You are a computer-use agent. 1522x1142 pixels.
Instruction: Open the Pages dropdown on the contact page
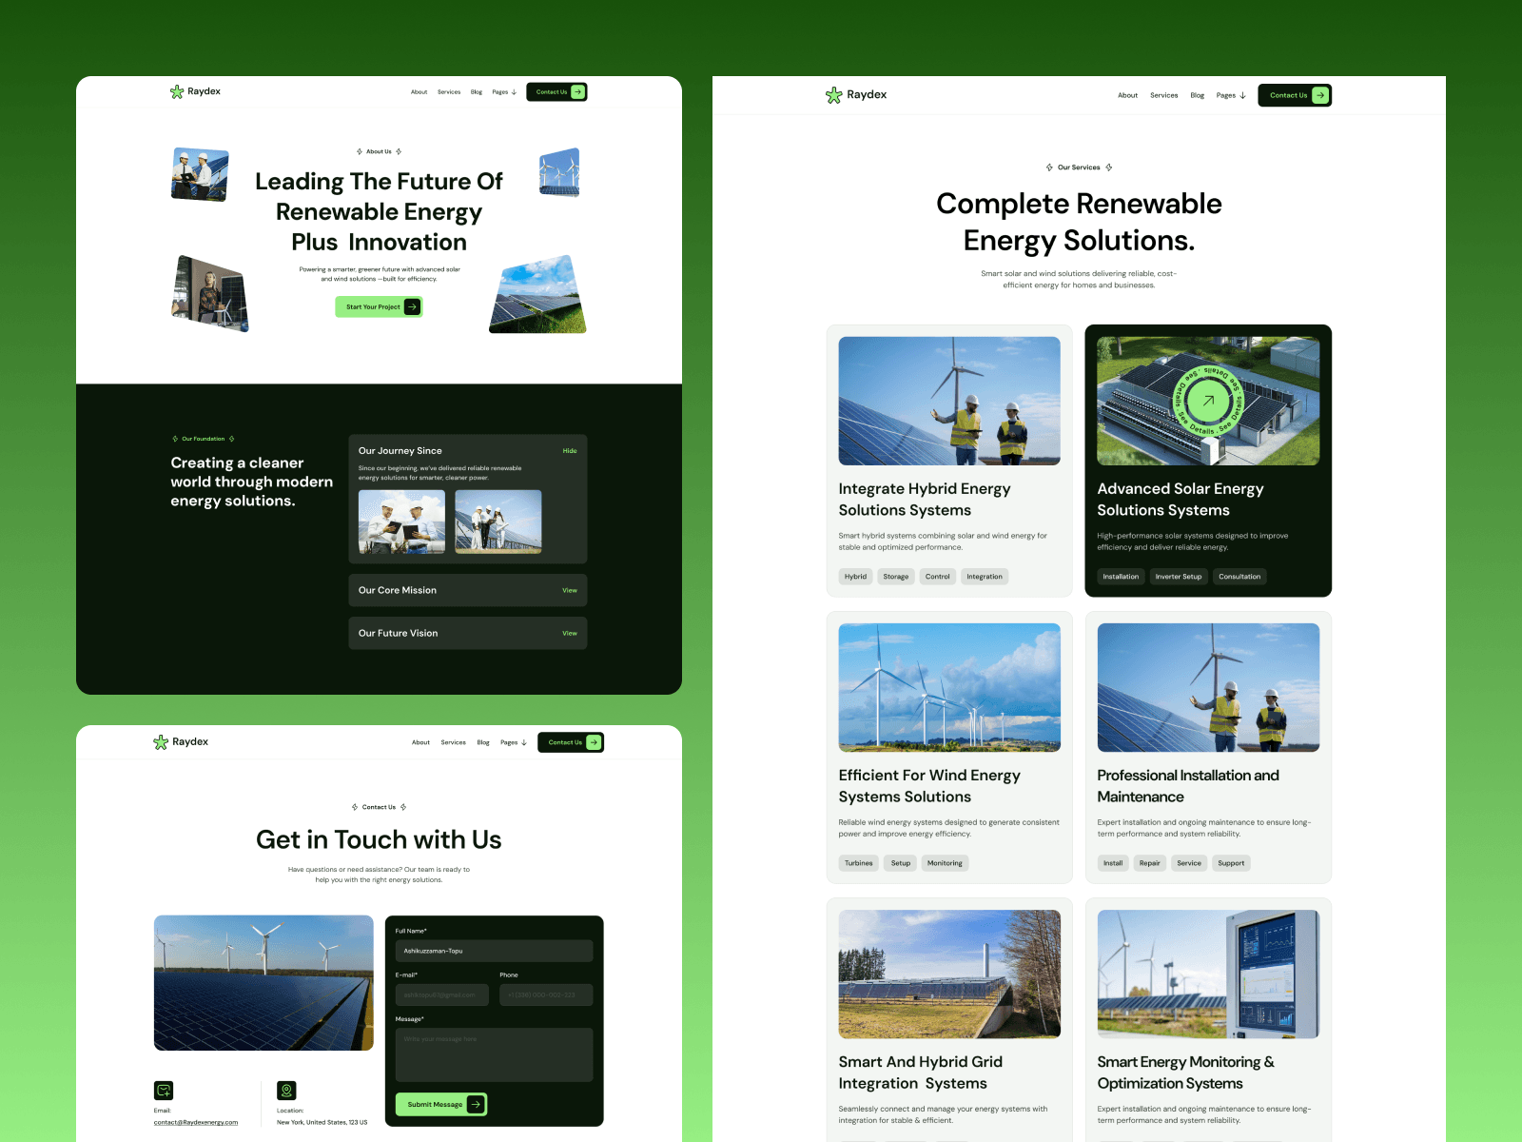[514, 742]
